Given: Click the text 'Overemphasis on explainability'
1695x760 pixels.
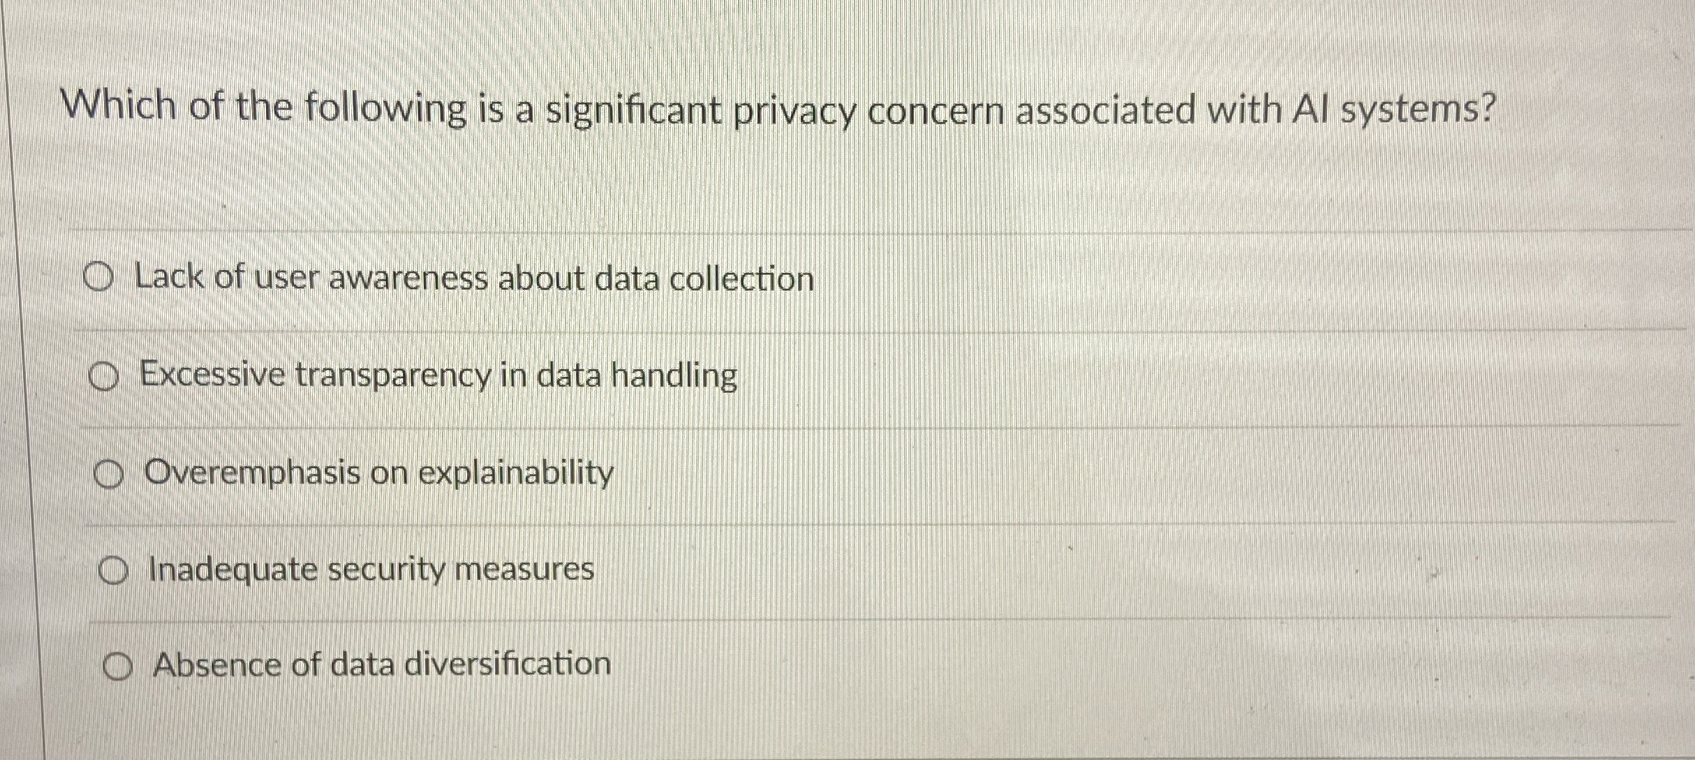Looking at the screenshot, I should (379, 472).
